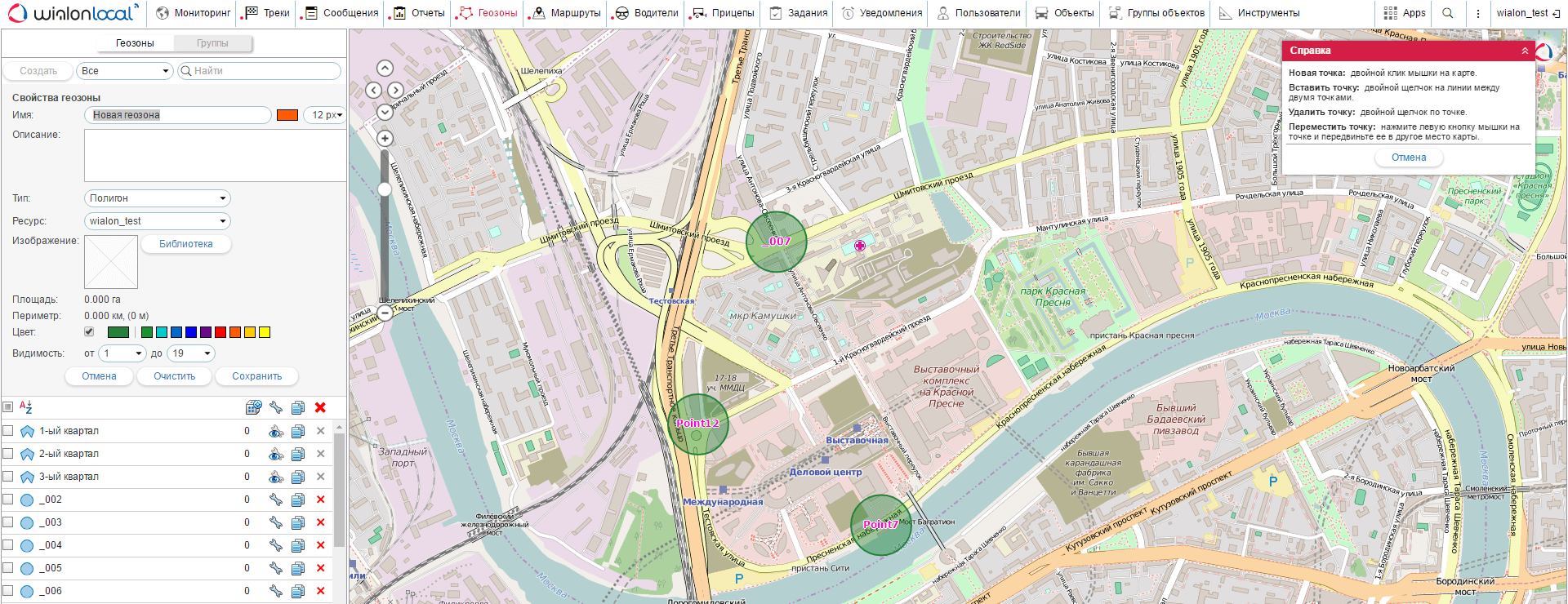Screen dimensions: 1568x604
Task: Click the map zoom-in plus button
Action: (x=385, y=139)
